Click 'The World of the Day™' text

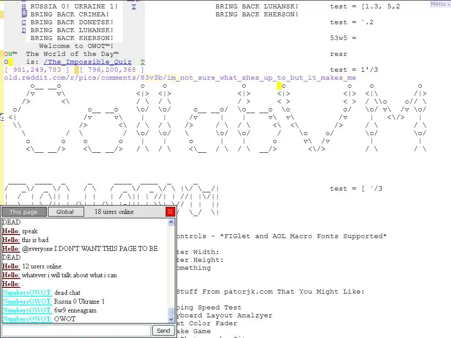73,54
